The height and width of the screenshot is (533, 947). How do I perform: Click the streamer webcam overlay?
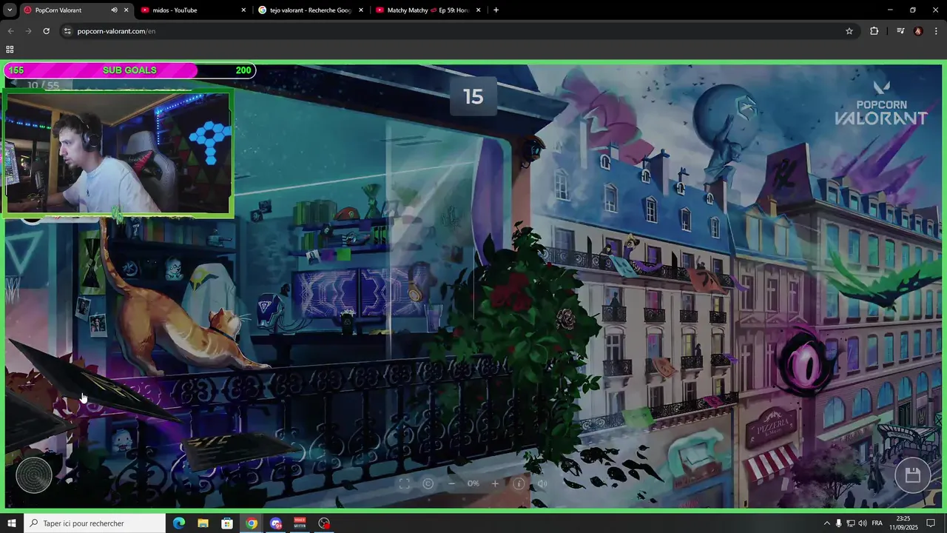click(x=118, y=154)
